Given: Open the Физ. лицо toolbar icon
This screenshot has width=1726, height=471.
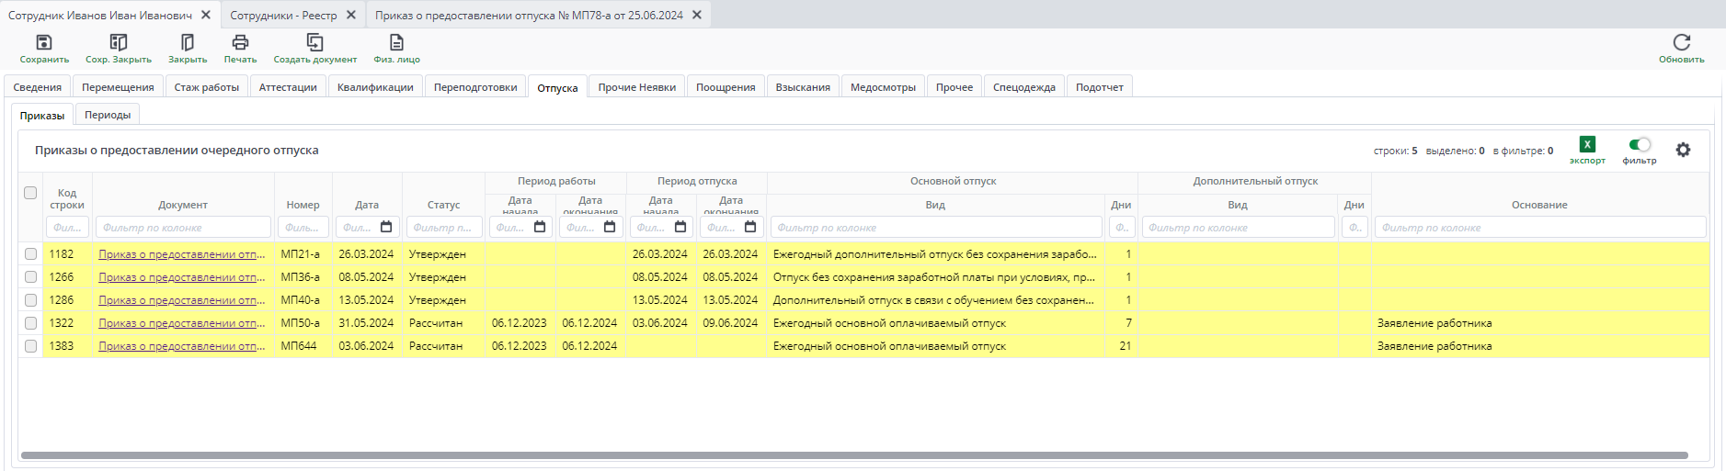Looking at the screenshot, I should click(x=396, y=43).
